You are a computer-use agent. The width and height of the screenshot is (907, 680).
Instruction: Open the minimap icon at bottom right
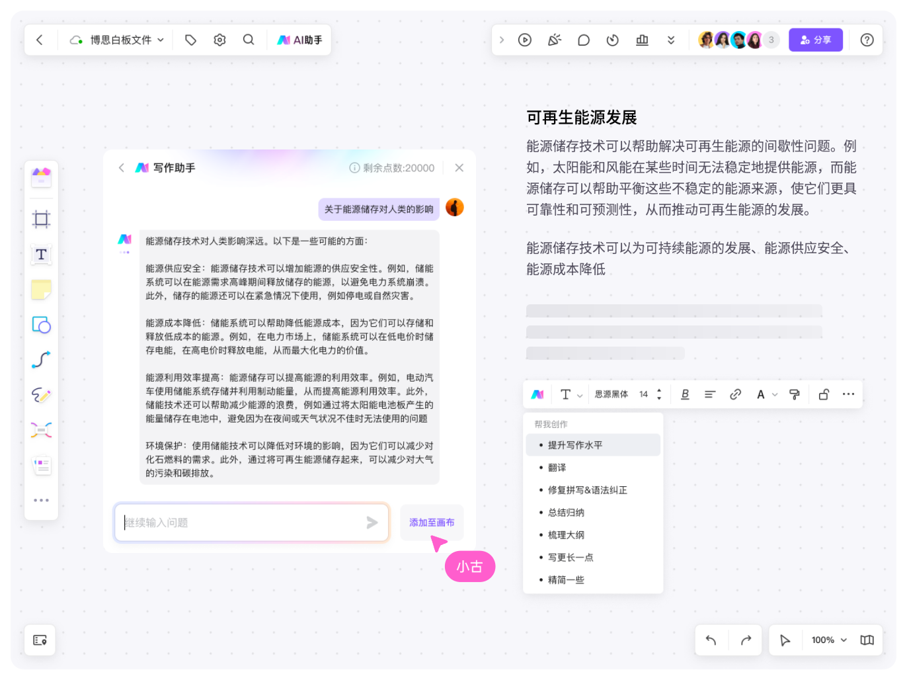pyautogui.click(x=867, y=640)
